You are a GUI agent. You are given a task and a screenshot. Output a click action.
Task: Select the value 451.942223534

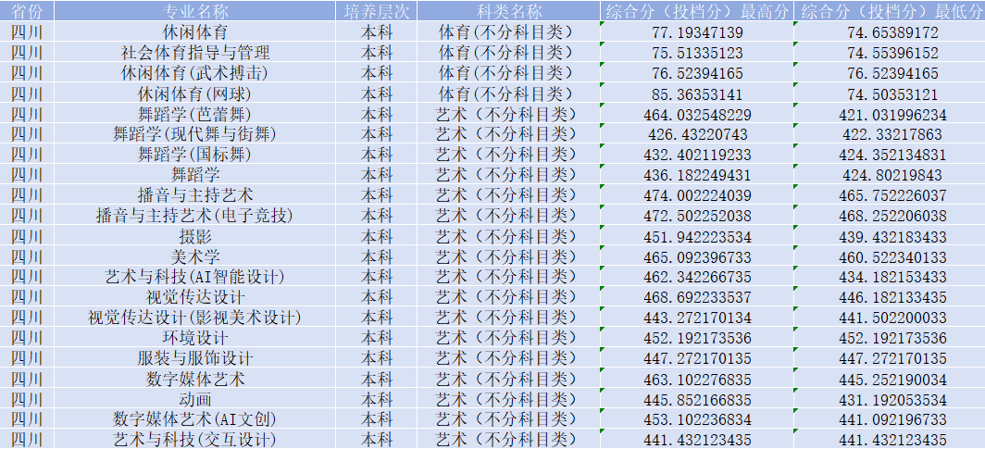697,237
